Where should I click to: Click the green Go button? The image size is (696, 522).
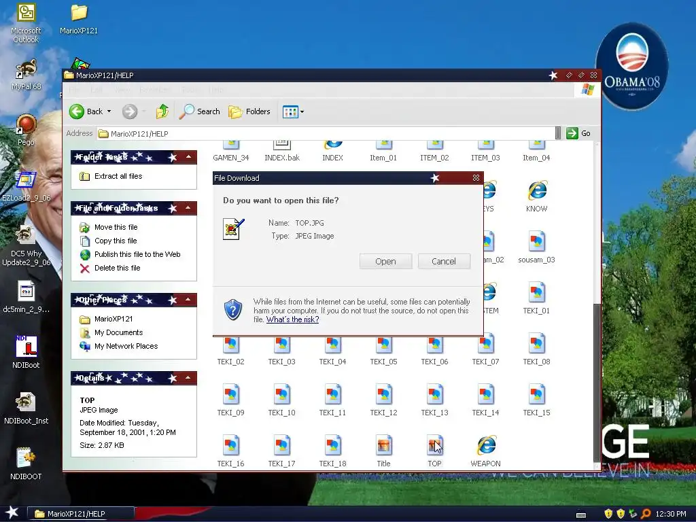[578, 133]
